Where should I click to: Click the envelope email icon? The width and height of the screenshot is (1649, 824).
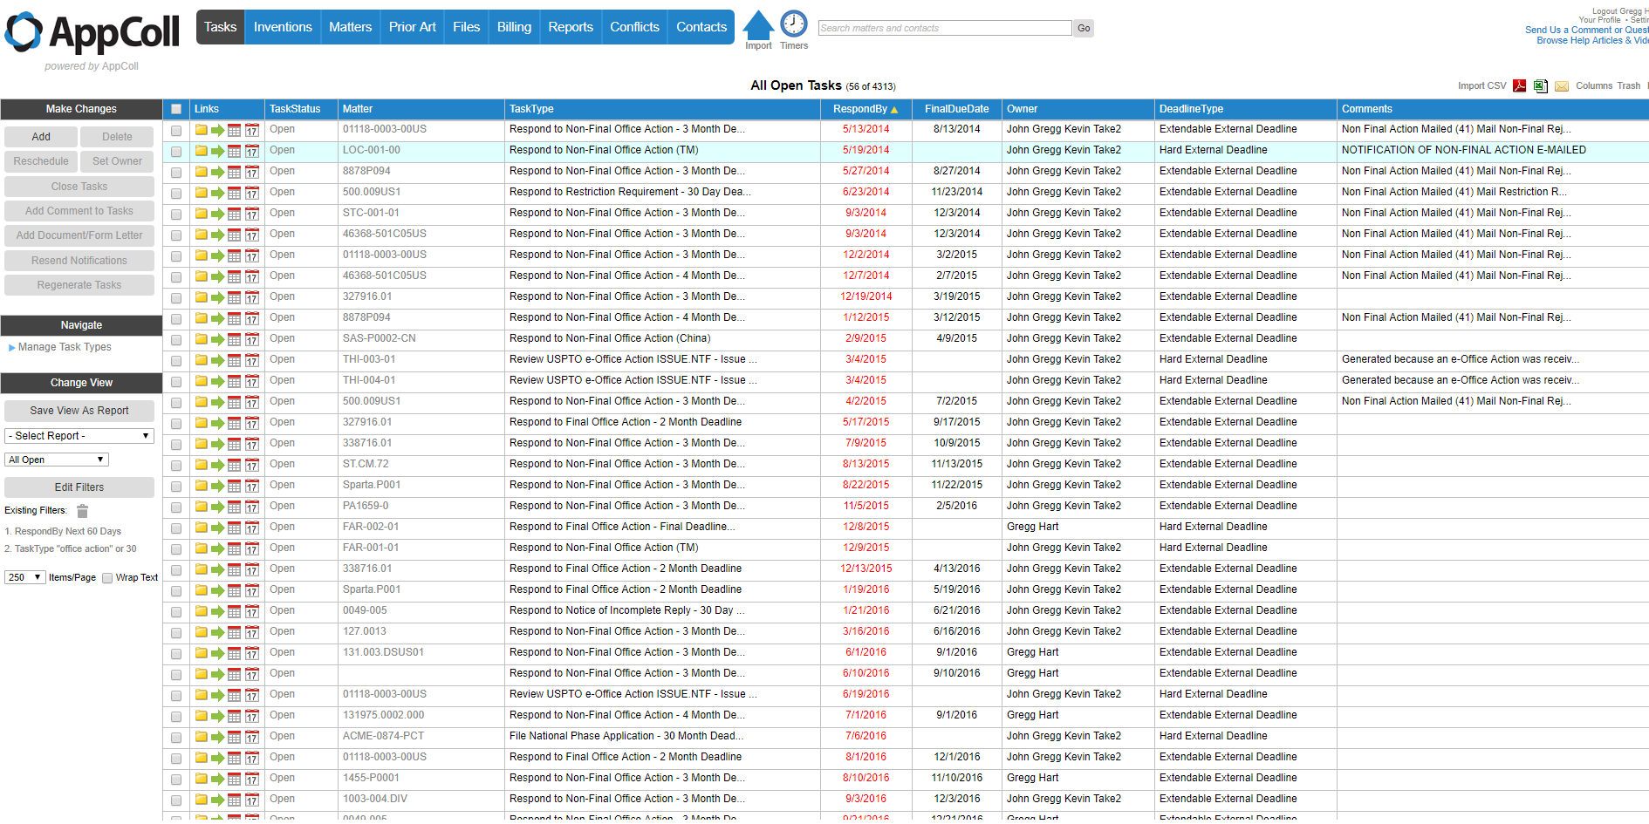pyautogui.click(x=1561, y=85)
